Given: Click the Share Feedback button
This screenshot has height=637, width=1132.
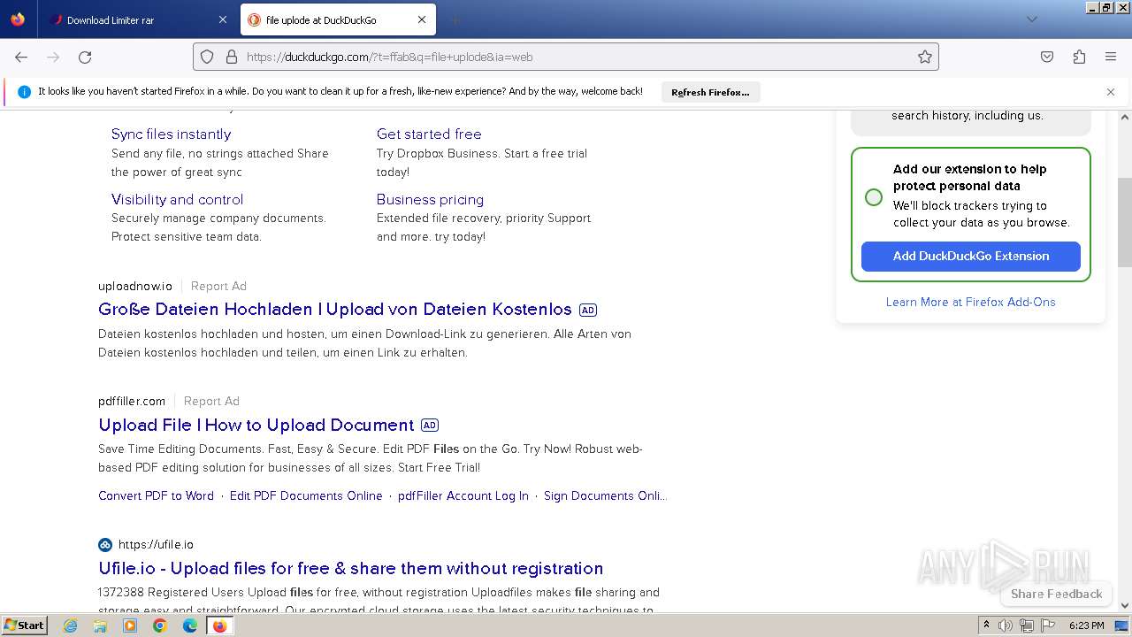Looking at the screenshot, I should click(1056, 594).
